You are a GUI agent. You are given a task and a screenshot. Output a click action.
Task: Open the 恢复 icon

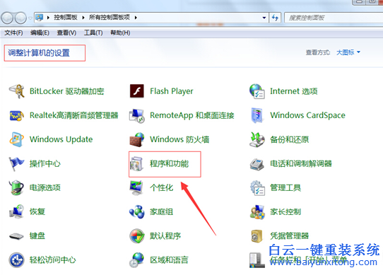coord(16,211)
